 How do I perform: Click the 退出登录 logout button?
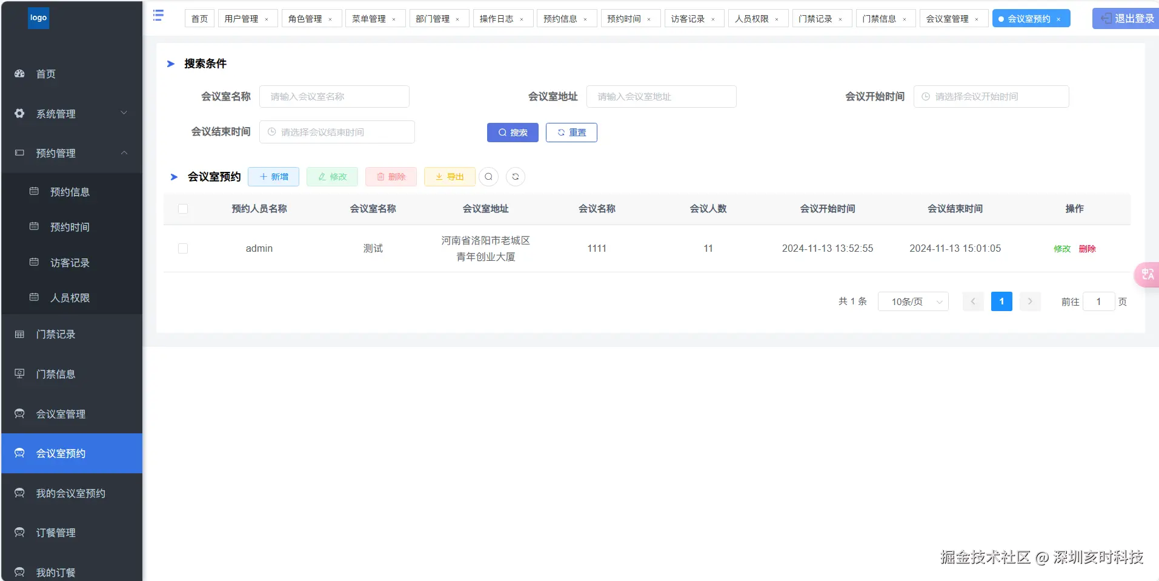pyautogui.click(x=1126, y=19)
